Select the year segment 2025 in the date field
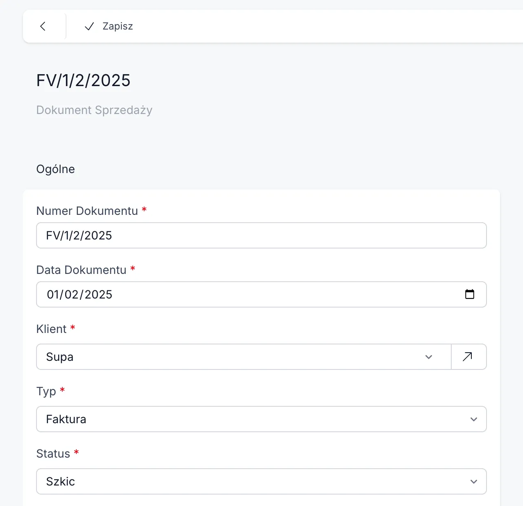Viewport: 523px width, 506px height. tap(98, 294)
